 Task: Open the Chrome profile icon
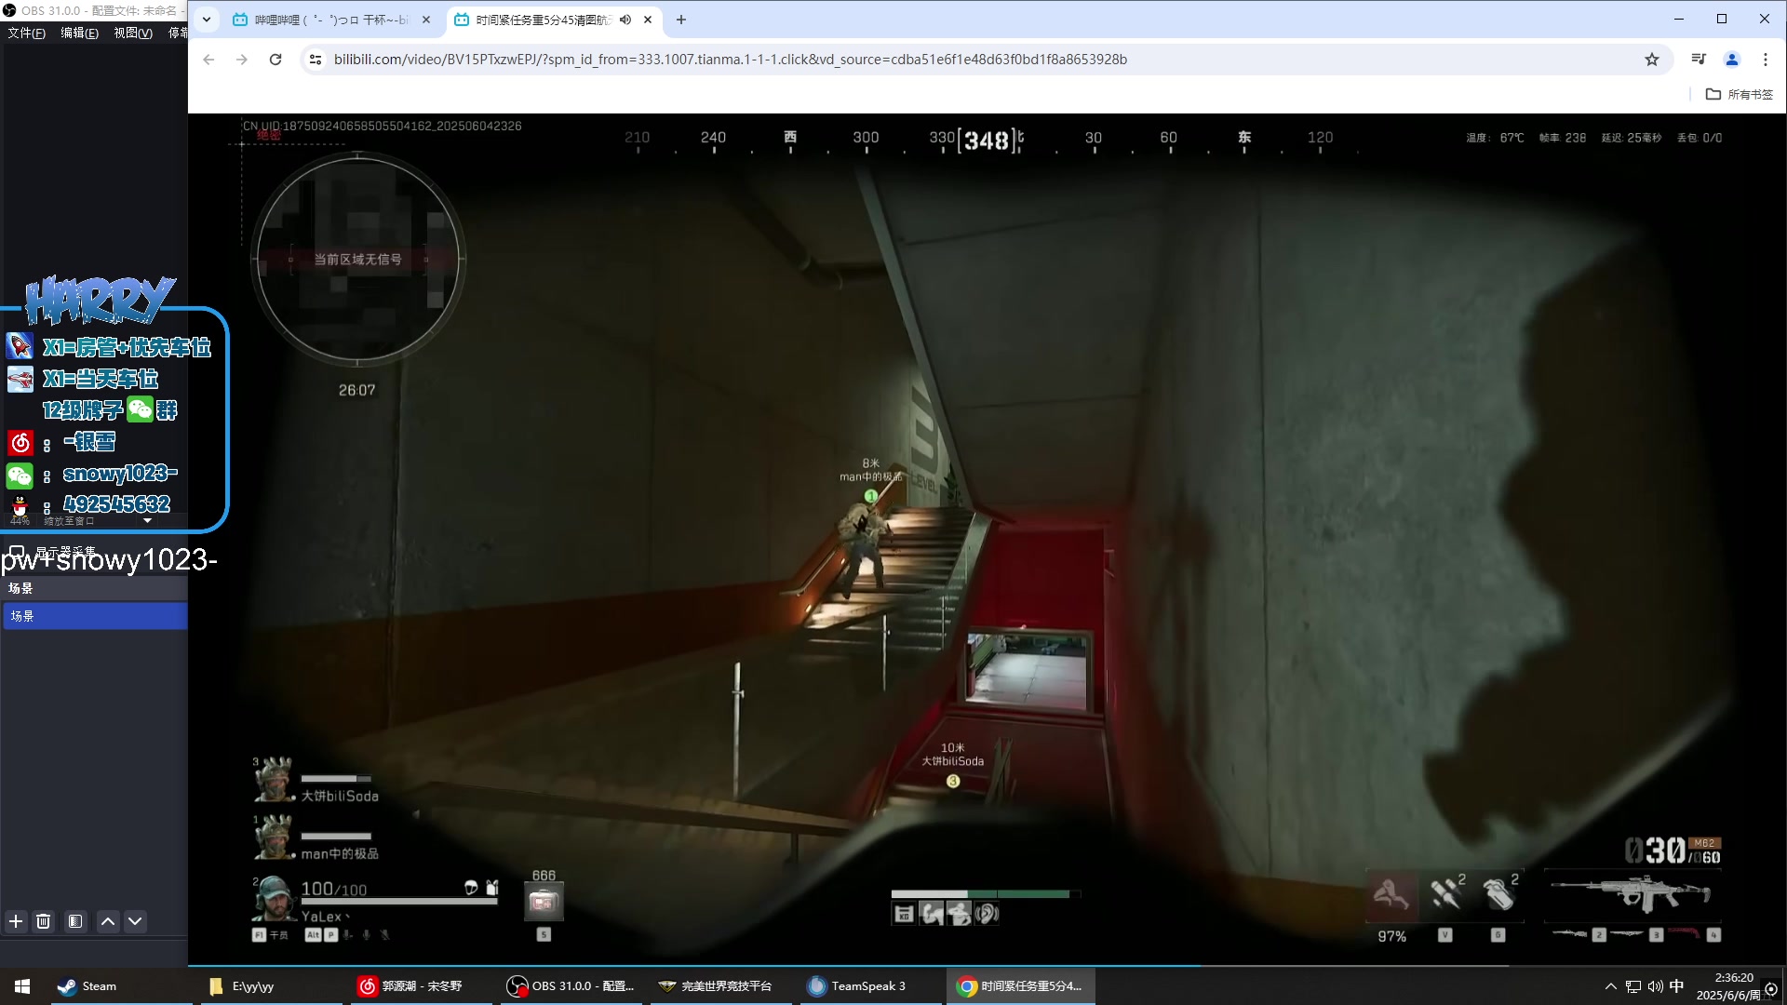1732,60
